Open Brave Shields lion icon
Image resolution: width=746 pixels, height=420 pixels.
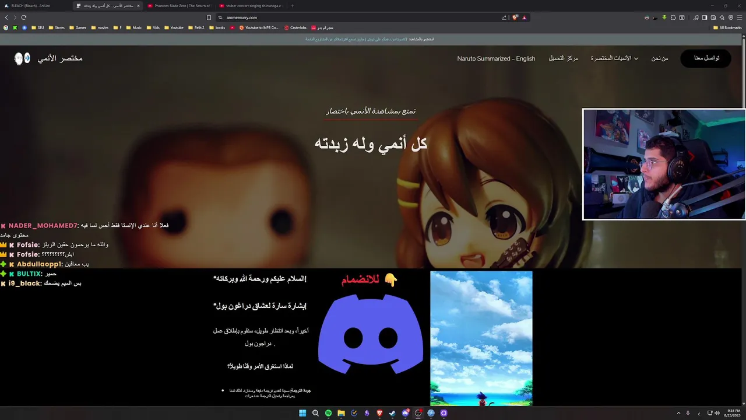point(515,17)
